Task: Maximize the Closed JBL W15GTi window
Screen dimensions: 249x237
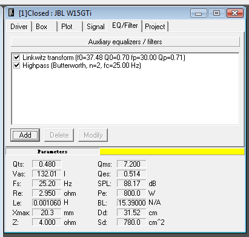Action: click(x=216, y=13)
